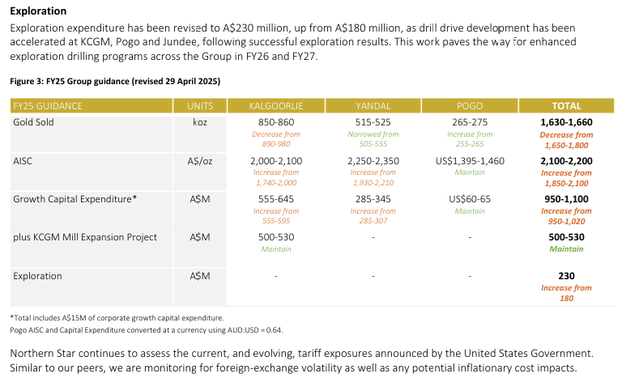Click the Narrowed from 505-555 note
626x382 pixels.
(x=373, y=138)
